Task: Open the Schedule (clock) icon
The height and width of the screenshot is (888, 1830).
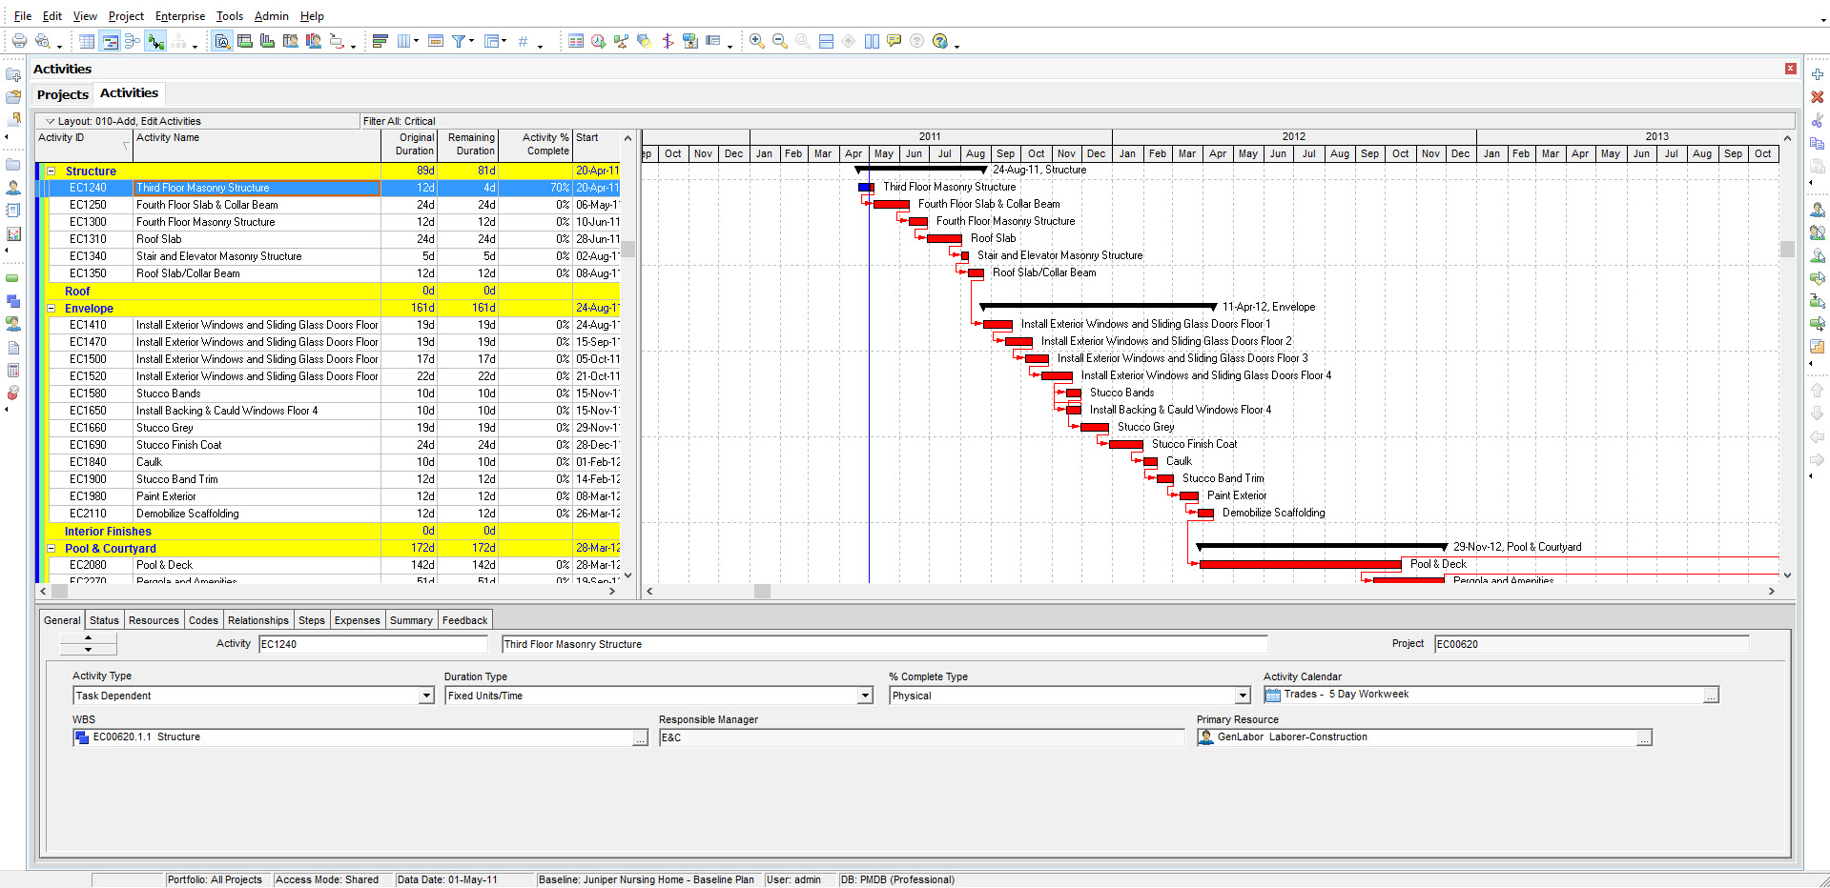Action: (x=598, y=41)
